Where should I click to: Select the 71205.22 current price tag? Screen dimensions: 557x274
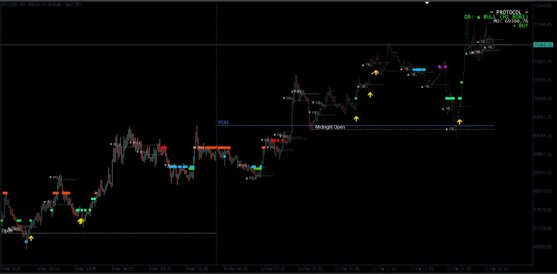pos(543,45)
